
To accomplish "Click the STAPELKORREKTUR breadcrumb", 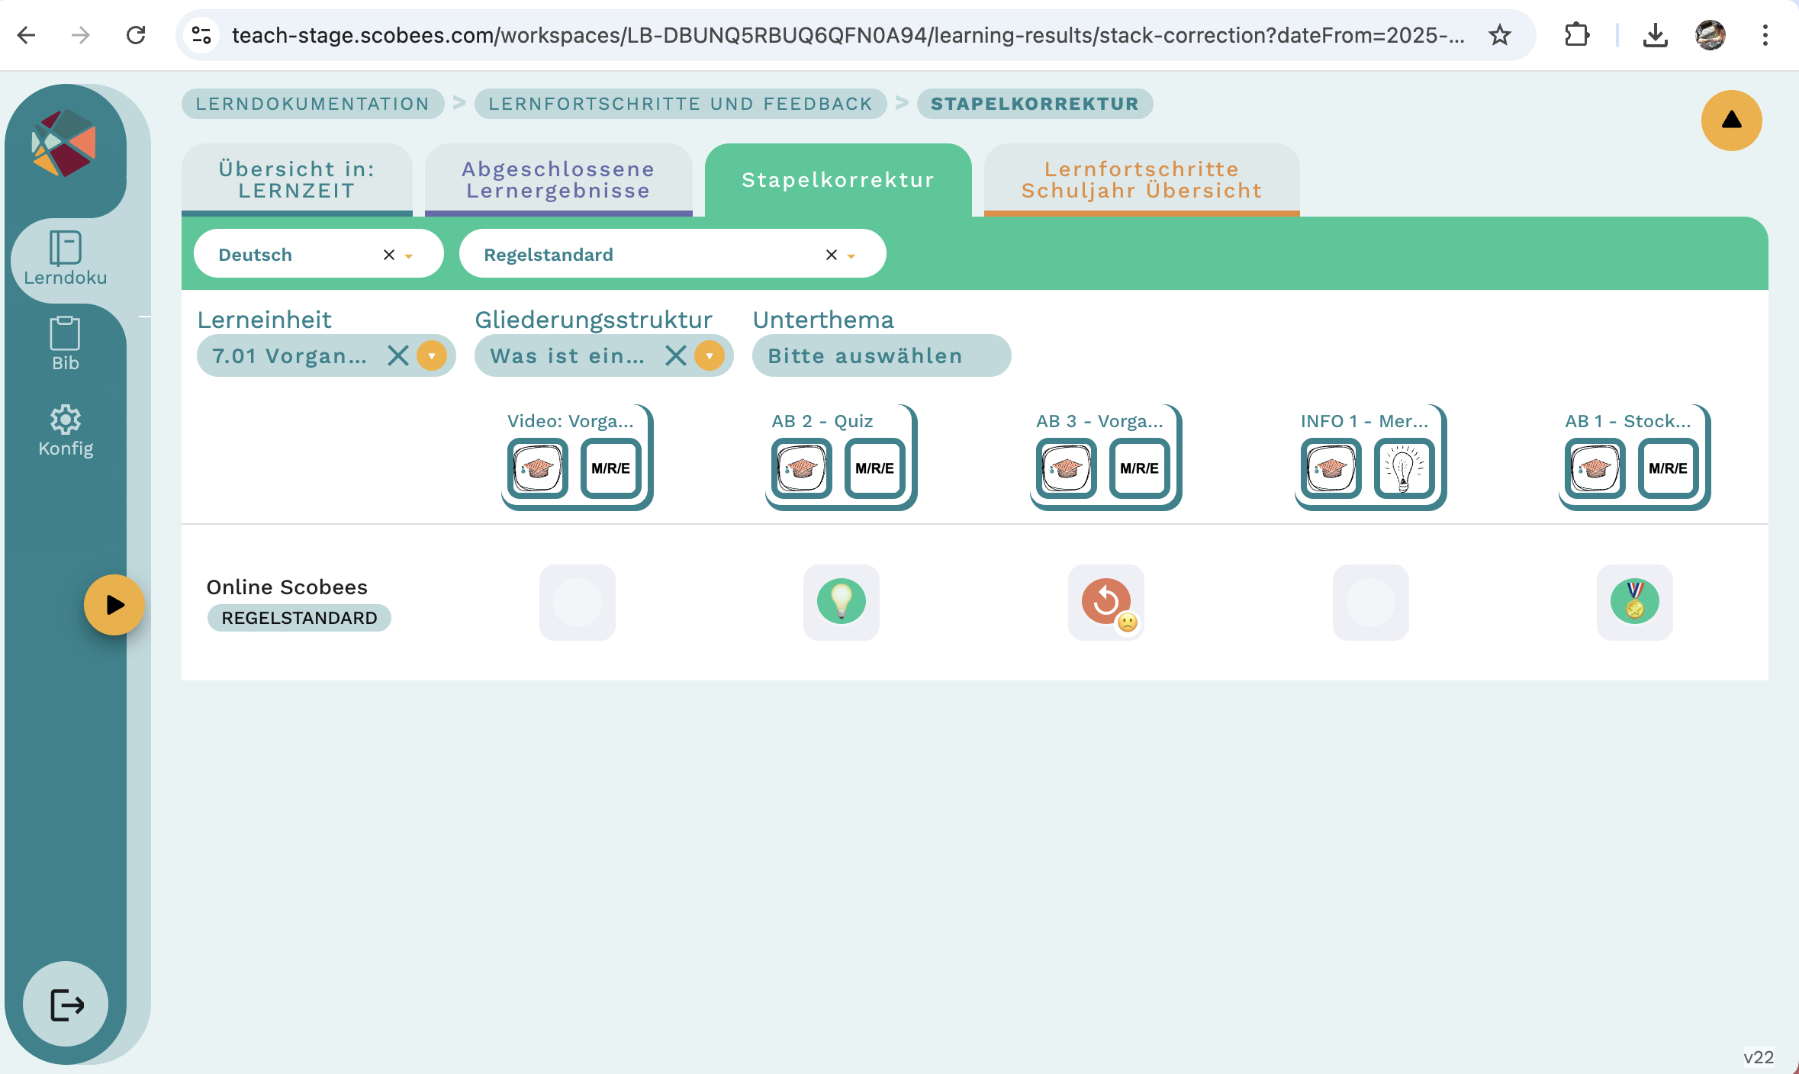I will click(1035, 104).
